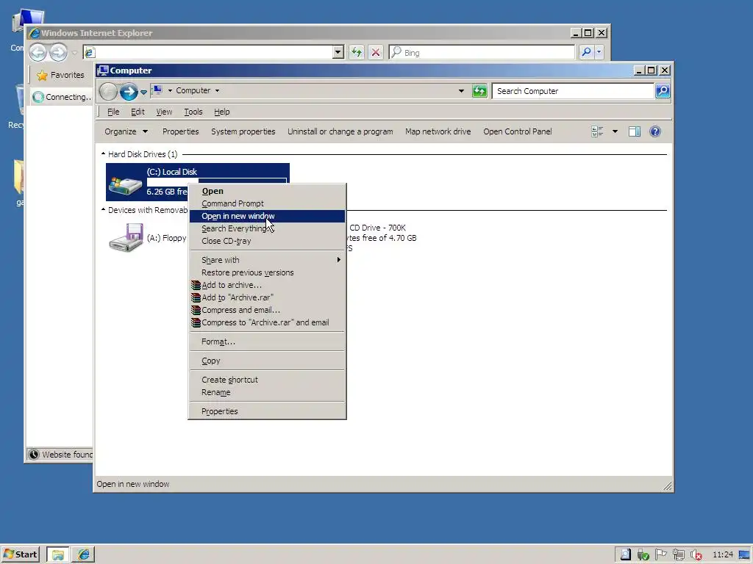Open the Tools menu

193,112
